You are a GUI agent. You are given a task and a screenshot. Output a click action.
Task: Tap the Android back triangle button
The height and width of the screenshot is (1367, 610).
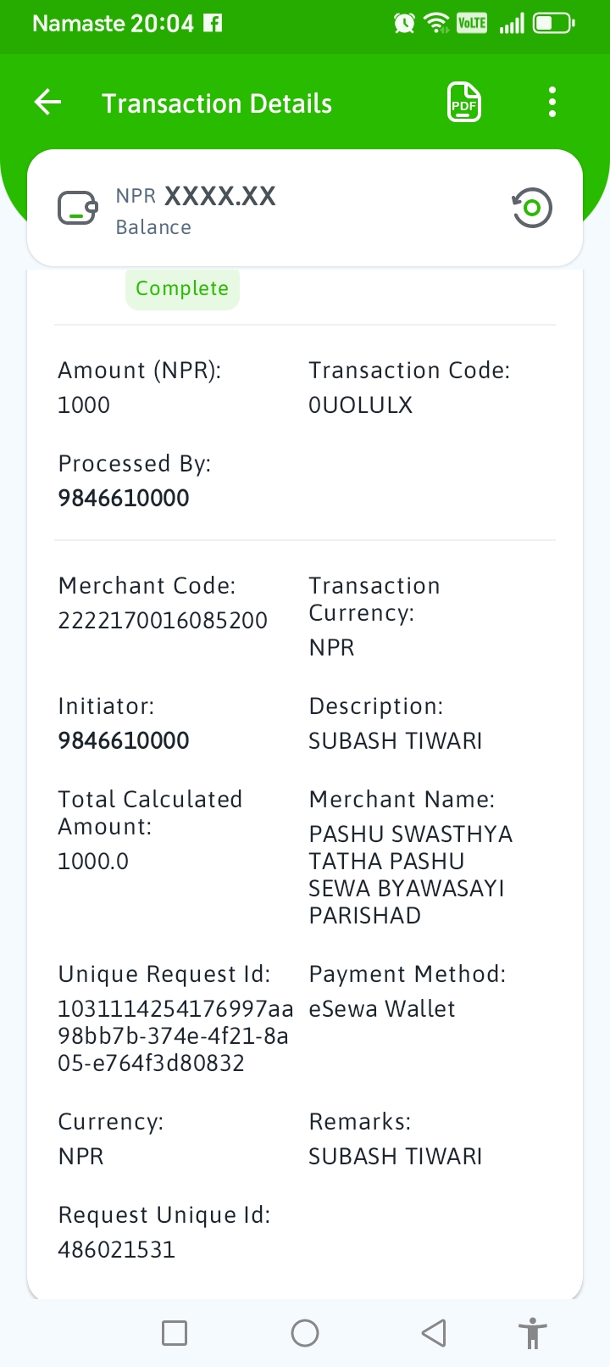click(x=434, y=1333)
